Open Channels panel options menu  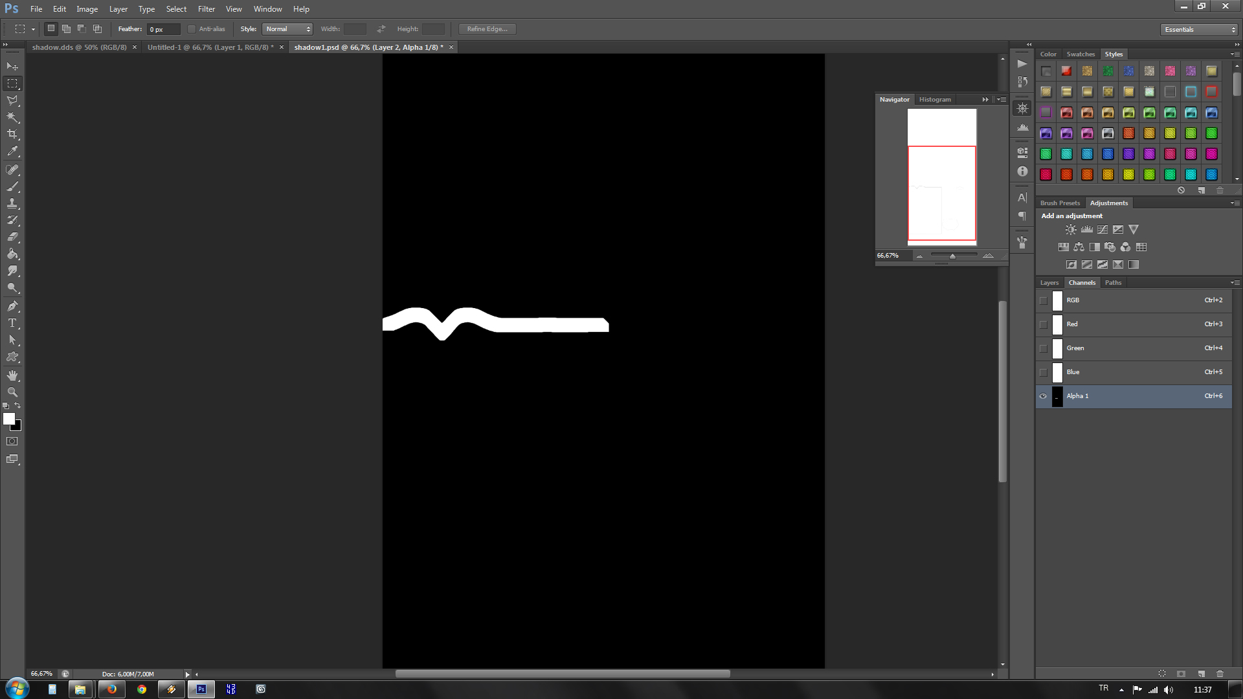click(x=1235, y=283)
